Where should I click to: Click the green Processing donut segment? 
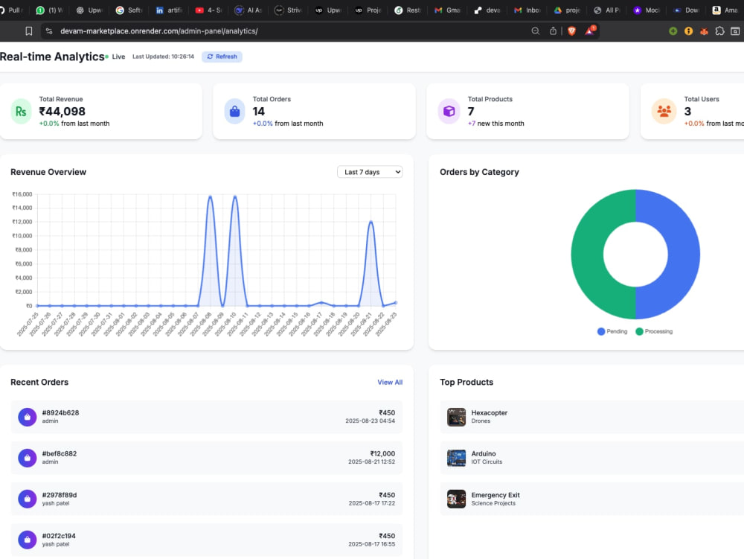[588, 255]
